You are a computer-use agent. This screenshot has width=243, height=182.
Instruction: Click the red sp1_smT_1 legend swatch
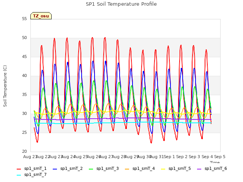point(19,169)
